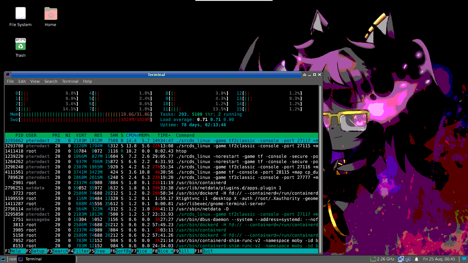Sort by the NI column header
The image size is (468, 263).
[x=68, y=135]
